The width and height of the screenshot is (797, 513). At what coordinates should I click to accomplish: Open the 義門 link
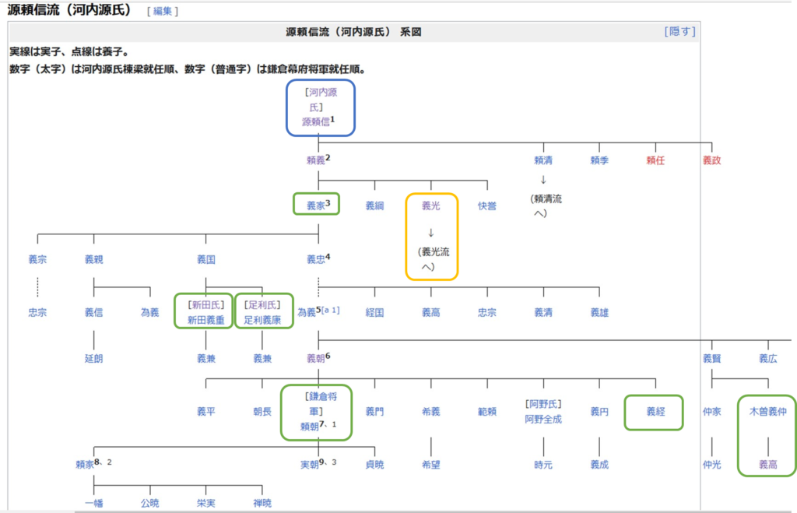(374, 411)
